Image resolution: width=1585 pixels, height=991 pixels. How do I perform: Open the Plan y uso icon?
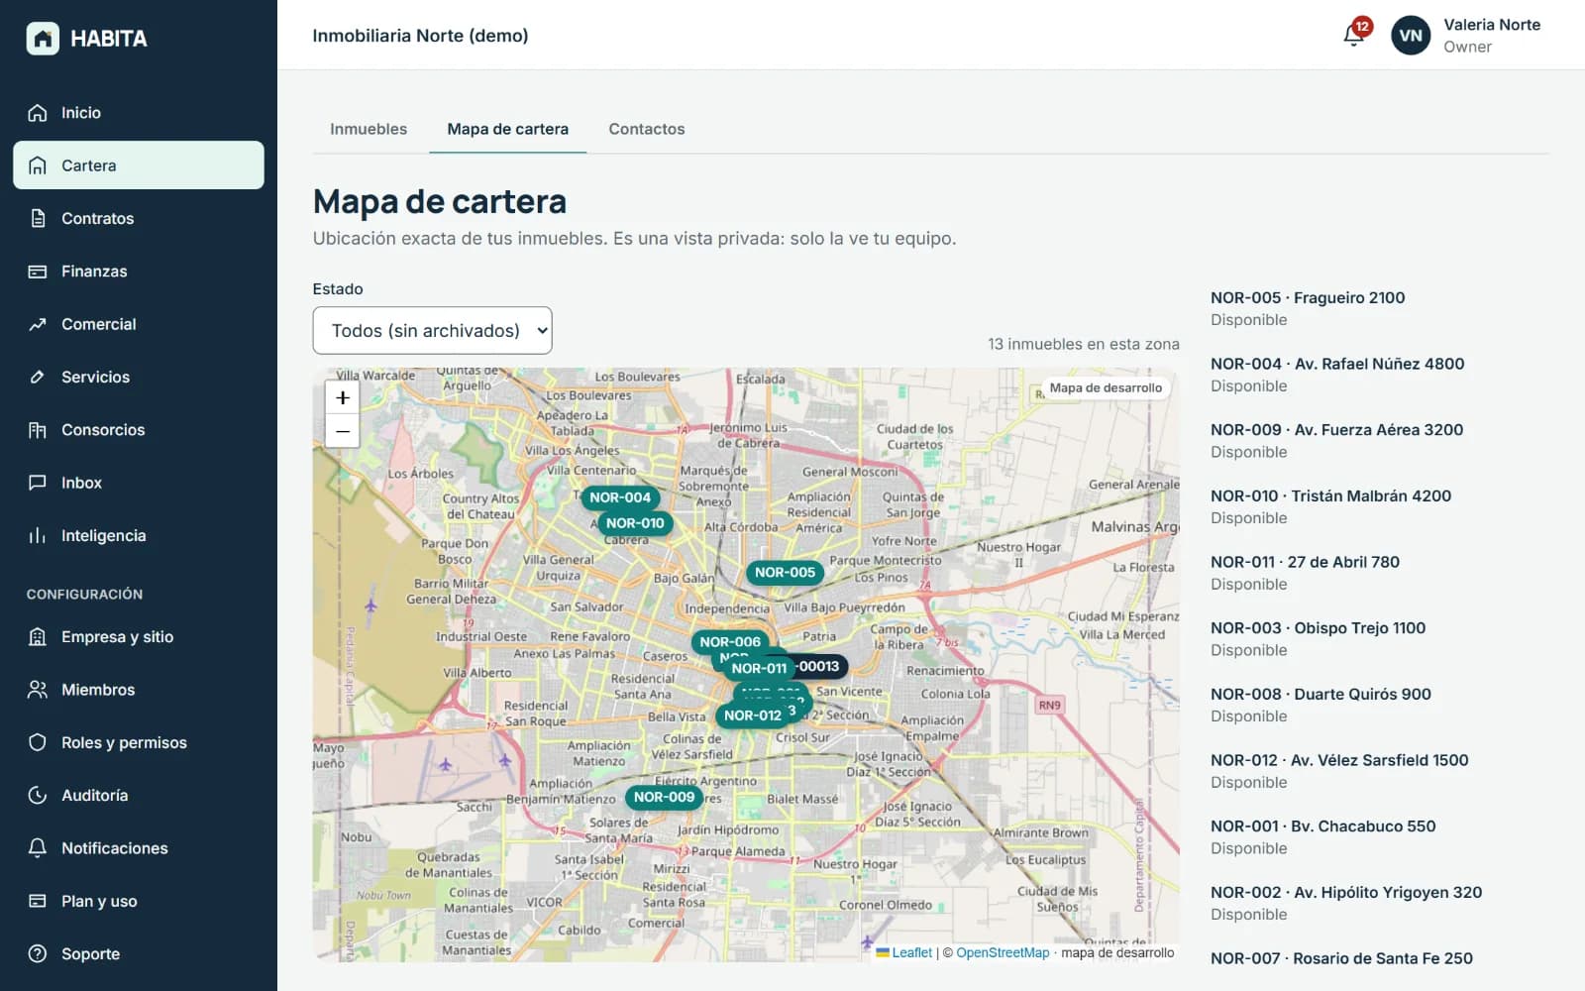coord(38,901)
